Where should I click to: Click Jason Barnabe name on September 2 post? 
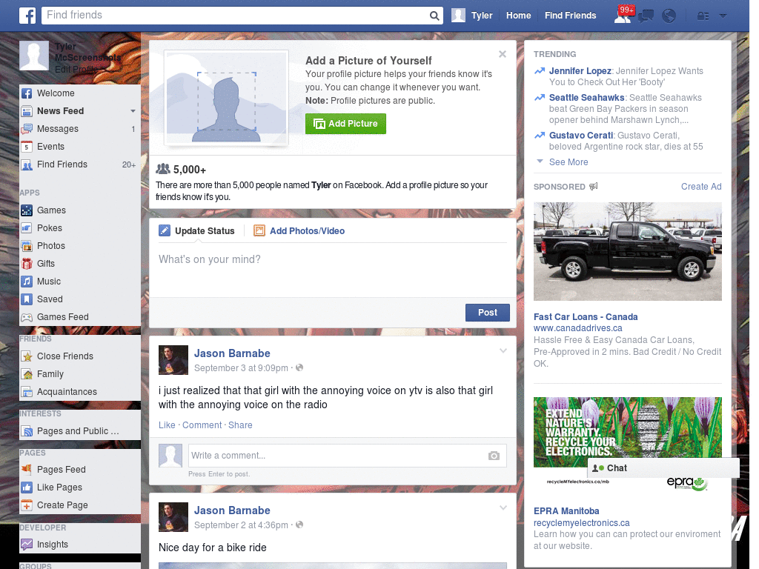232,510
